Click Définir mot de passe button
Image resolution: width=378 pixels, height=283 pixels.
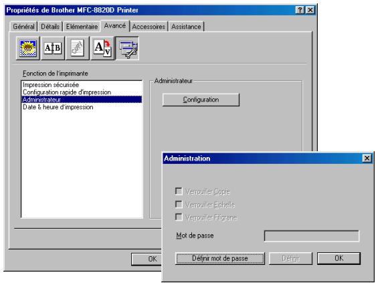click(220, 258)
